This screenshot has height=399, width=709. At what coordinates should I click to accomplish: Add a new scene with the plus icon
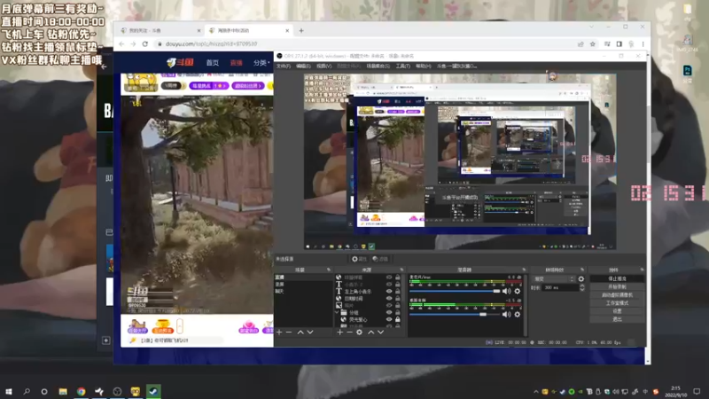(x=279, y=332)
